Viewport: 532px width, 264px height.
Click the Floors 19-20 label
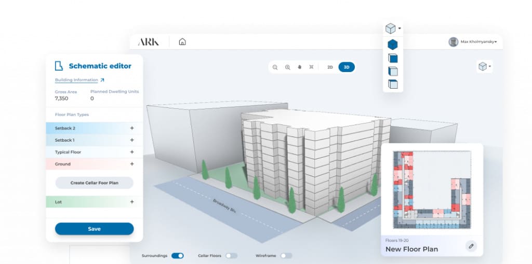396,240
